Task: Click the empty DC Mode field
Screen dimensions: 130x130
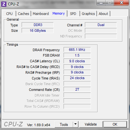Action: click(101, 31)
